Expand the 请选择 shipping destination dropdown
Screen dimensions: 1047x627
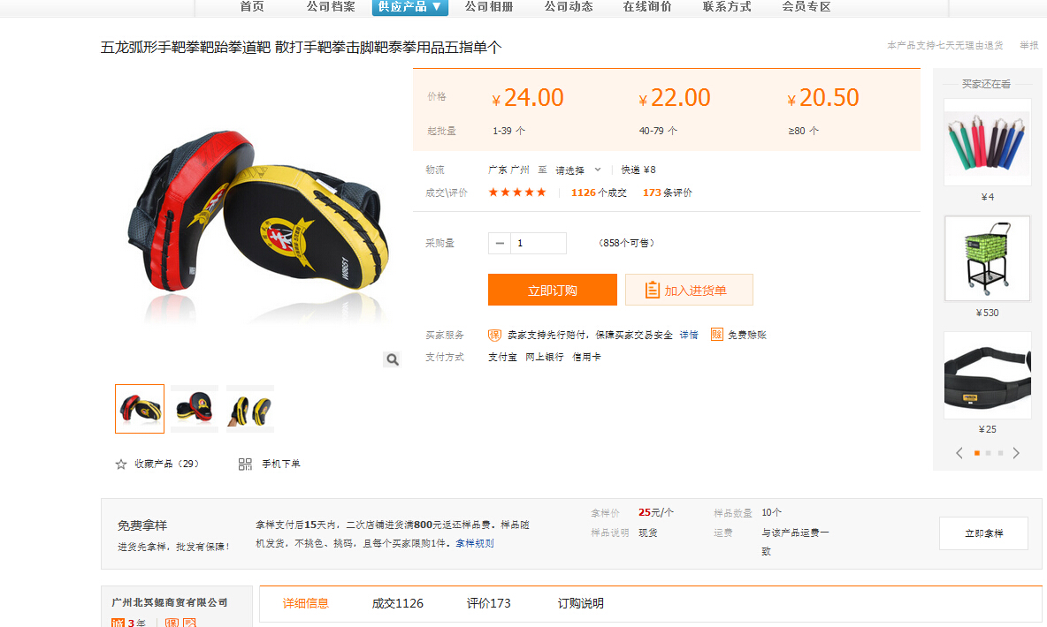point(578,170)
